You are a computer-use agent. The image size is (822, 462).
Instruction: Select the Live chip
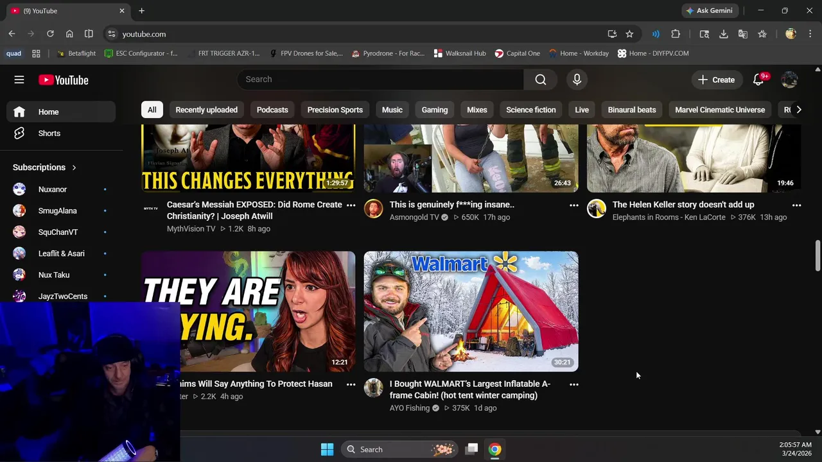point(582,110)
